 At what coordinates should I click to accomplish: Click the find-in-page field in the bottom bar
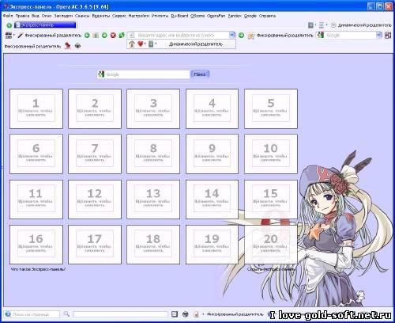click(32, 314)
